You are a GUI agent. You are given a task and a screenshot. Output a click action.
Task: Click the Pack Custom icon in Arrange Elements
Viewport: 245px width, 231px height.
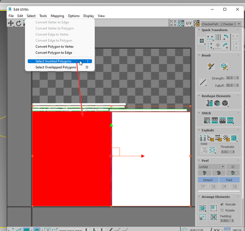tap(203, 208)
